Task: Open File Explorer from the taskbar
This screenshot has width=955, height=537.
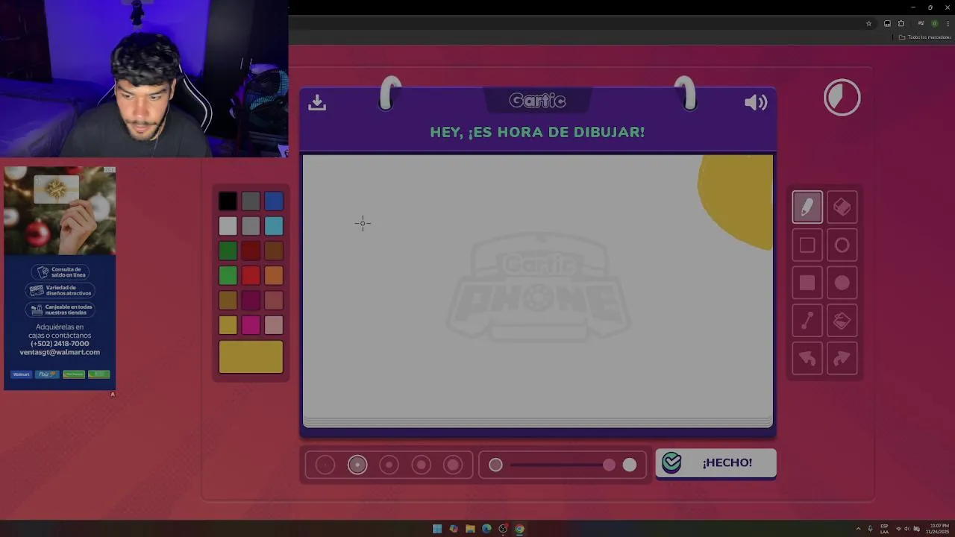Action: click(470, 529)
